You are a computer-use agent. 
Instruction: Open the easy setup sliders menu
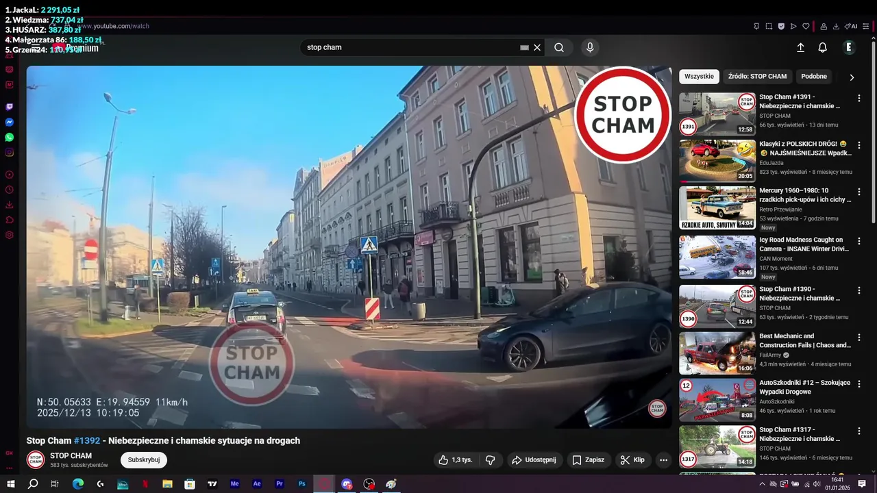[x=866, y=27]
